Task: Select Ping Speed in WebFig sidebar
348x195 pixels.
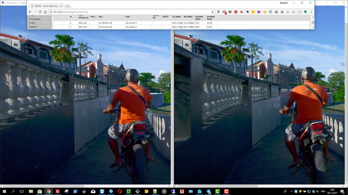Action: 40,19
